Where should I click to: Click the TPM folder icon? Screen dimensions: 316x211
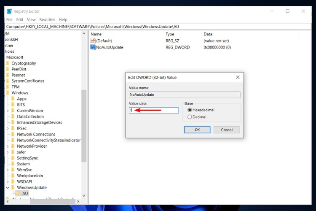(x=8, y=87)
